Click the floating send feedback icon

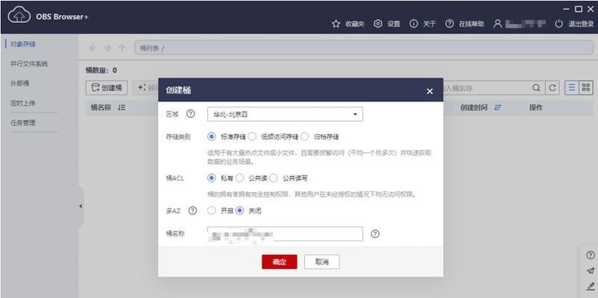click(591, 271)
